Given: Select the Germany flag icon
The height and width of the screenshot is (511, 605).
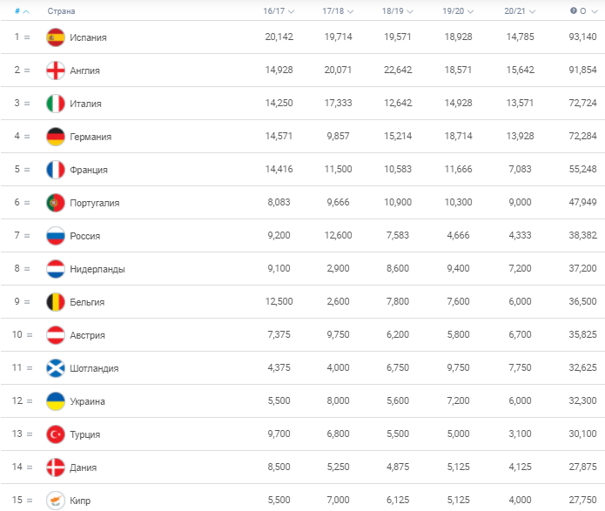Looking at the screenshot, I should pos(56,137).
